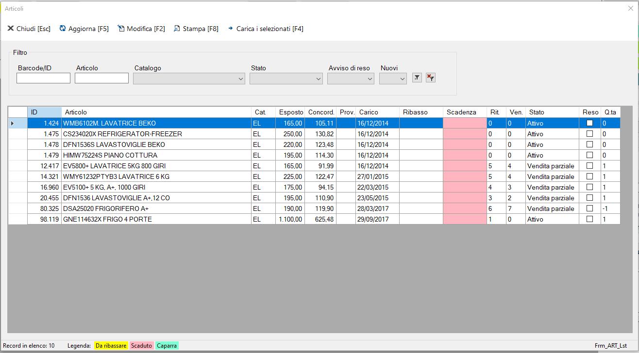The image size is (639, 353).
Task: Sort by the Prov. column header
Action: [x=346, y=112]
